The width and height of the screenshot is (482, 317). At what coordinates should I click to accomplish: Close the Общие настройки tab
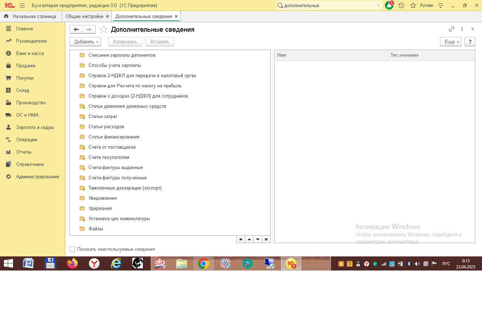108,16
